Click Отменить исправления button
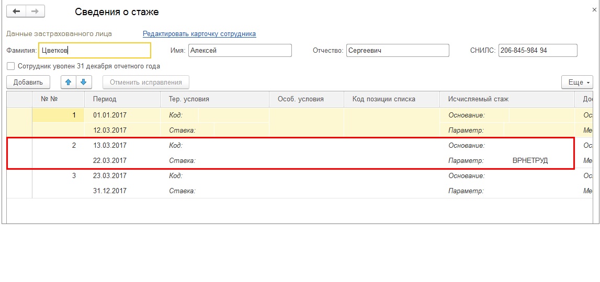Viewport: 600px width, 282px height. 146,82
